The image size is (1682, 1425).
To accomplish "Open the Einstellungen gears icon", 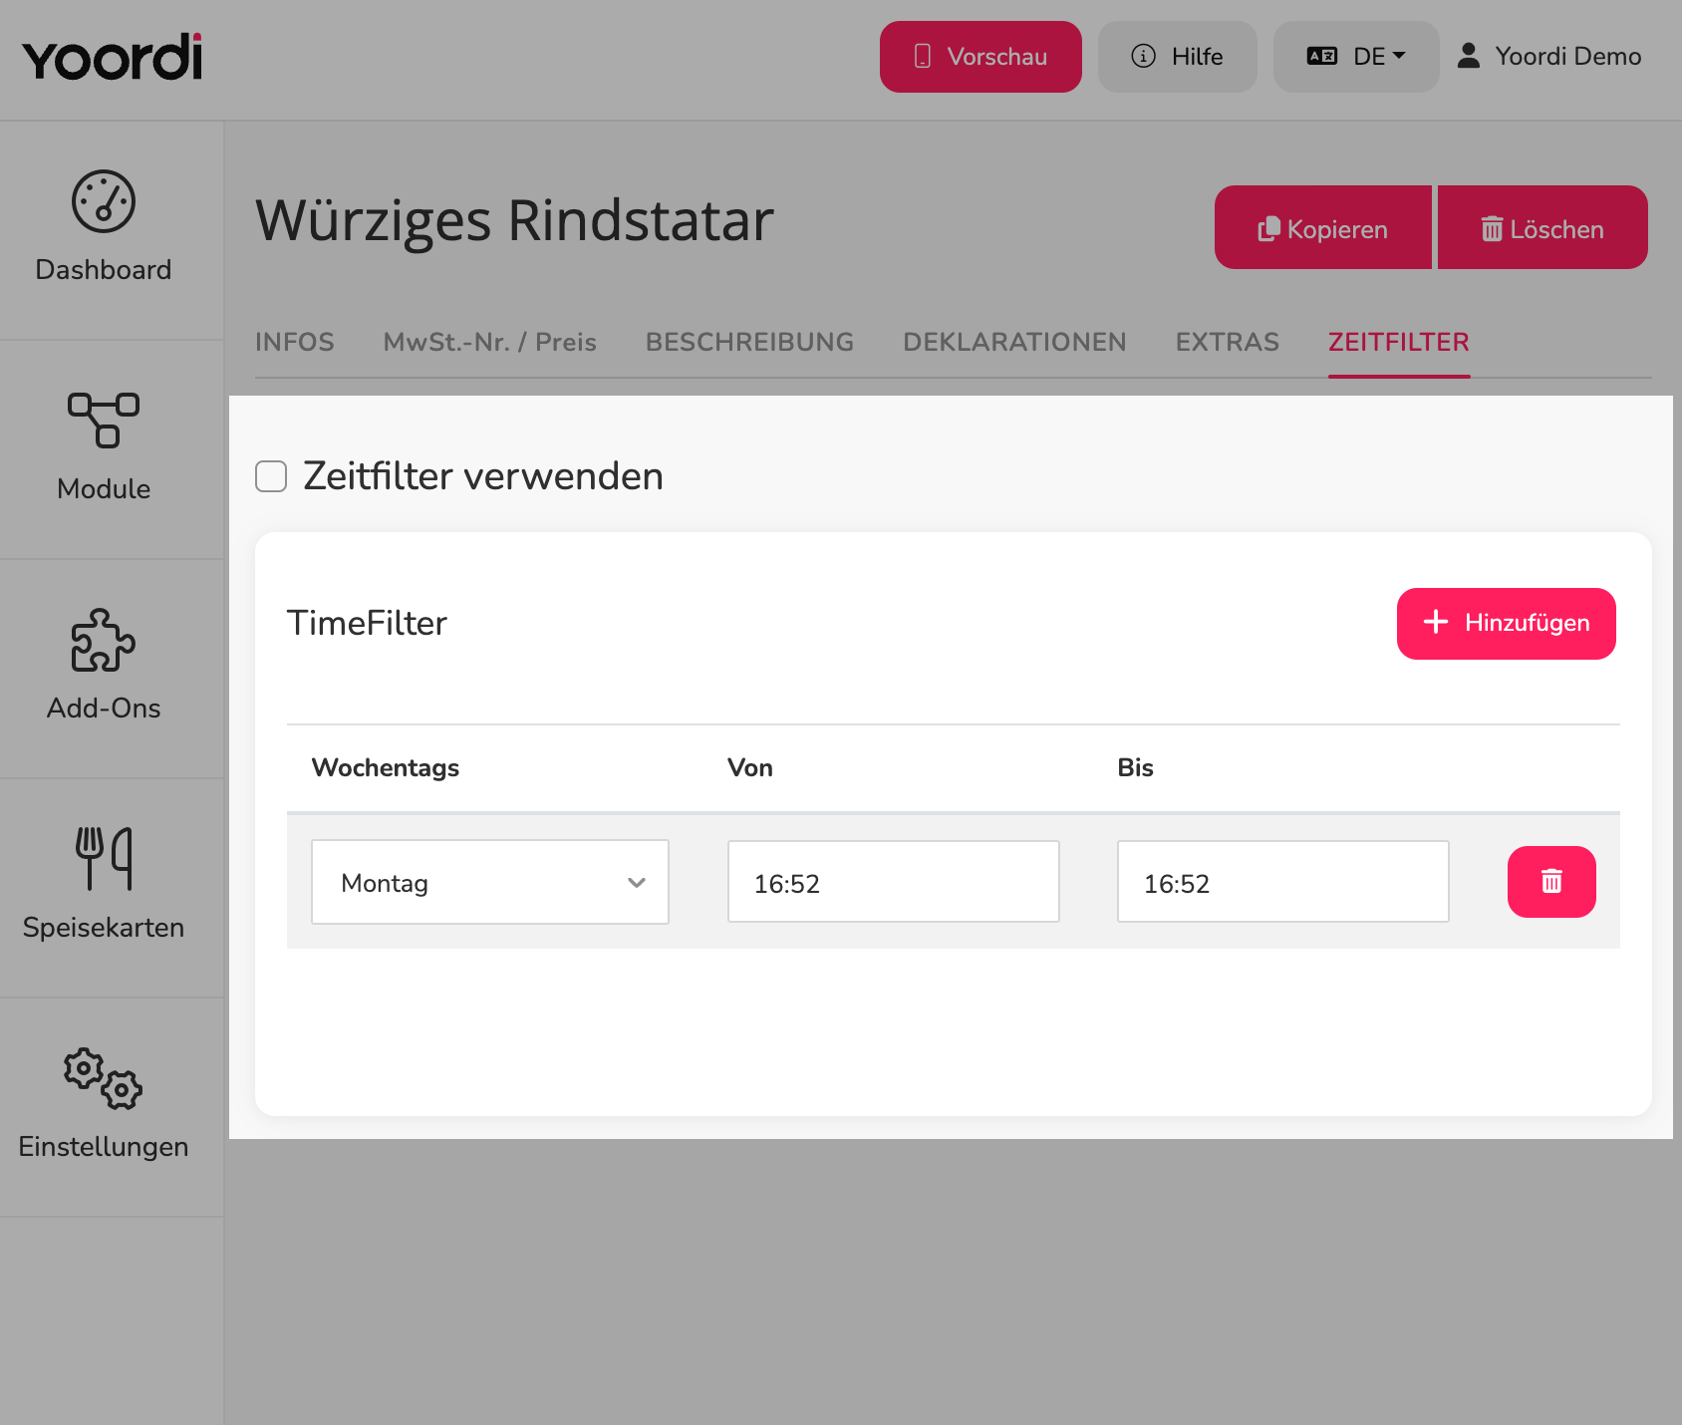I will point(104,1078).
